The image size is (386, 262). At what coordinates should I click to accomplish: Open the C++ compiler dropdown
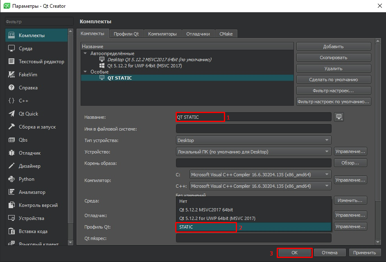(260, 186)
